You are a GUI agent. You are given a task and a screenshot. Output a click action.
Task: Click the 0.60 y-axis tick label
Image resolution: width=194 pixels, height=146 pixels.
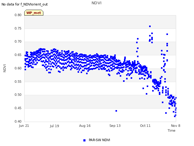[18, 68]
